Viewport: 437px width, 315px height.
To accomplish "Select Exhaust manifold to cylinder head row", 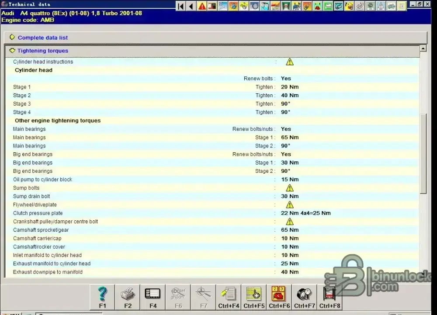I will tap(212, 264).
